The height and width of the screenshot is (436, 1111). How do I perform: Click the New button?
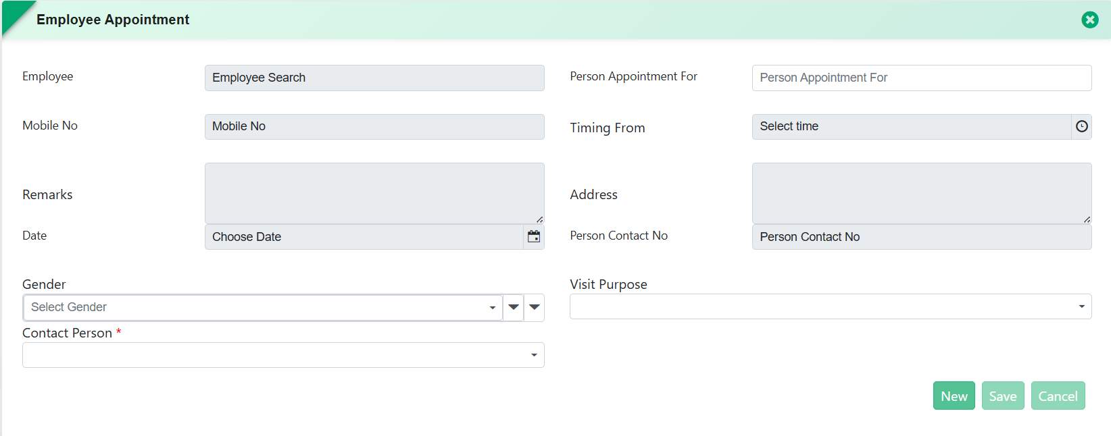pyautogui.click(x=954, y=396)
